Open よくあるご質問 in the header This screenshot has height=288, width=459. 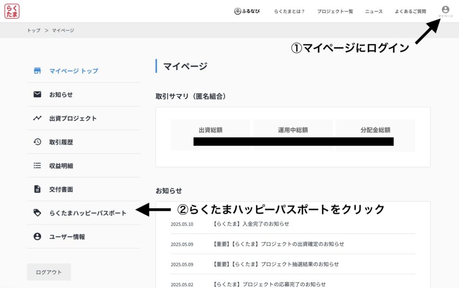[411, 11]
